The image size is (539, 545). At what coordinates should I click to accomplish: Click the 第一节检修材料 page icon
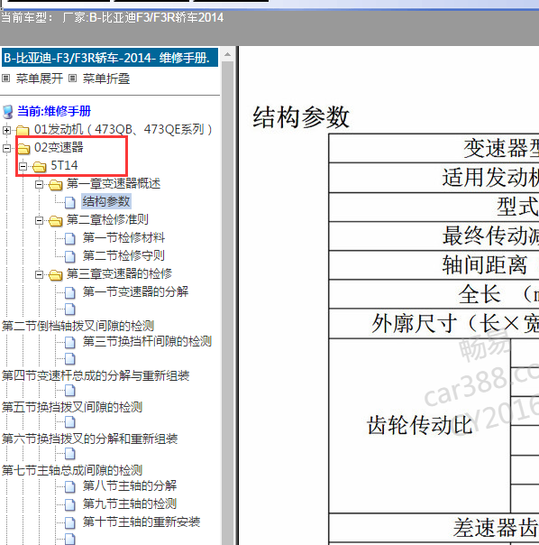click(70, 238)
